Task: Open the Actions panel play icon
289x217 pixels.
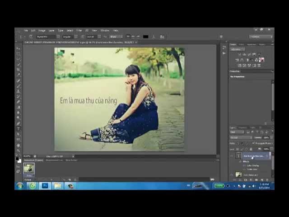Action: point(224,53)
